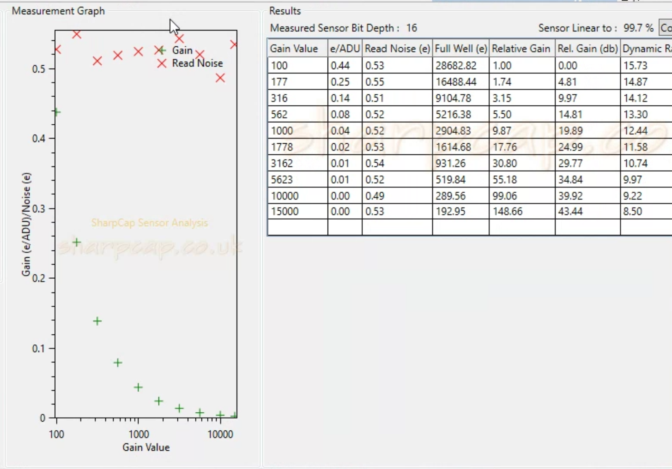This screenshot has width=672, height=469.
Task: Click the Rel. Gain (db) column header
Action: pos(588,48)
